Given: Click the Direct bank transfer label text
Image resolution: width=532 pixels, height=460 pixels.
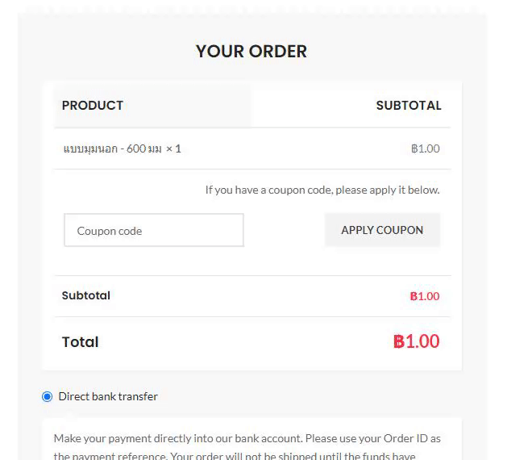Looking at the screenshot, I should tap(108, 396).
